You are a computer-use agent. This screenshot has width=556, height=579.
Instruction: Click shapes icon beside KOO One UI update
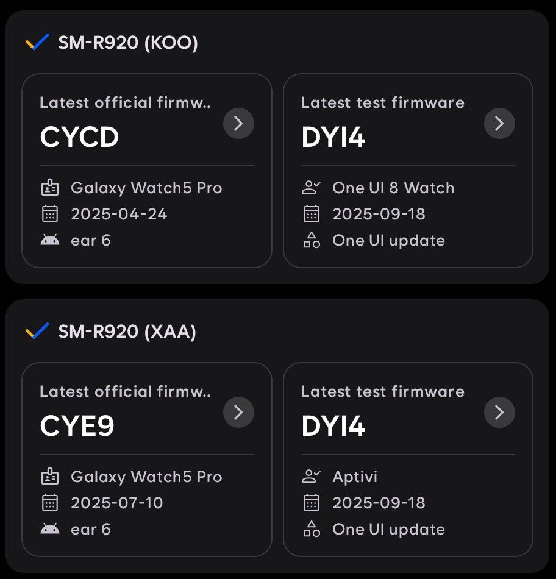click(x=312, y=240)
